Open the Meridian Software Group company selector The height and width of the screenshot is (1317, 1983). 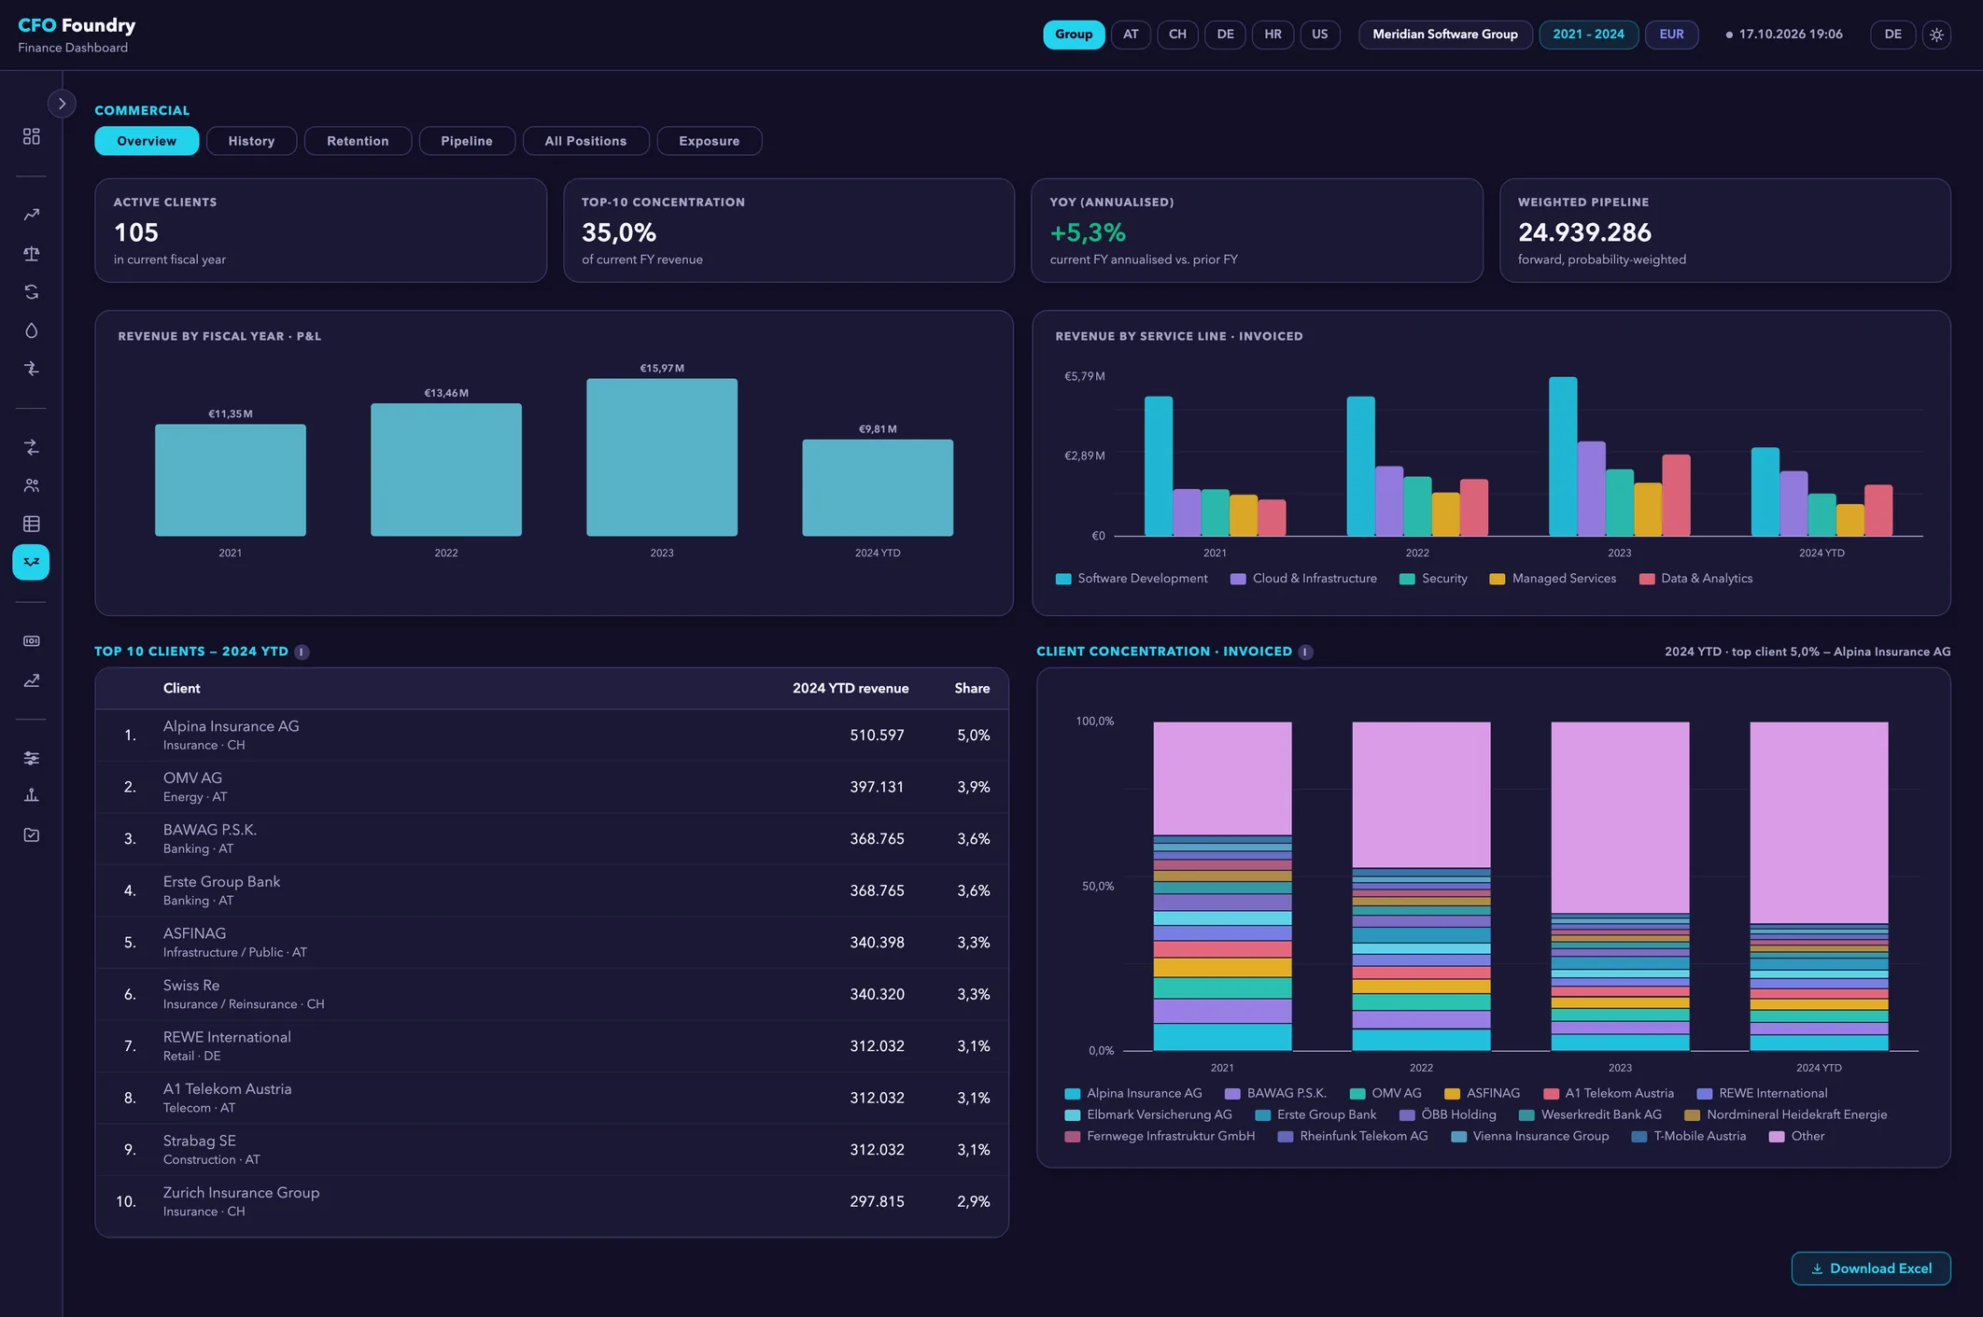click(x=1444, y=35)
